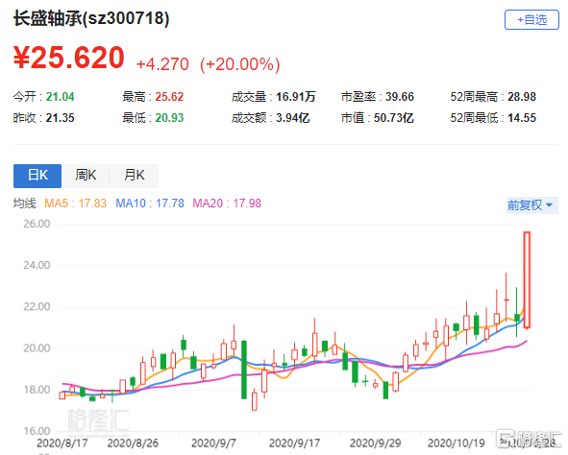Image resolution: width=568 pixels, height=455 pixels.
Task: Click the 20.00 price axis label
Action: [x=37, y=347]
